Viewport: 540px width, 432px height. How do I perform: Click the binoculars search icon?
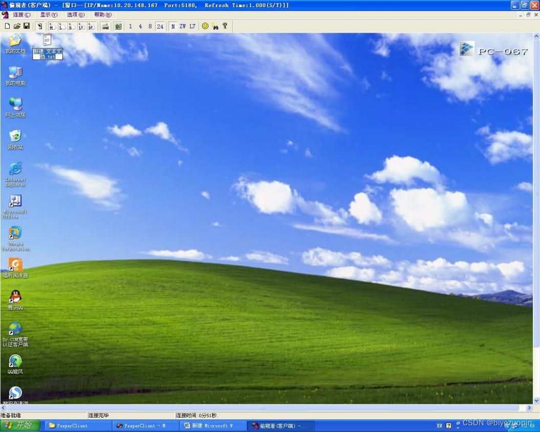click(215, 26)
